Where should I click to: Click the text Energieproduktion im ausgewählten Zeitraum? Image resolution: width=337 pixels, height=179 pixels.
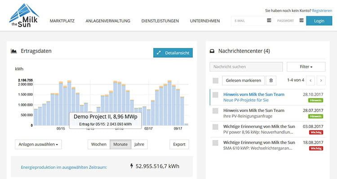point(64,167)
